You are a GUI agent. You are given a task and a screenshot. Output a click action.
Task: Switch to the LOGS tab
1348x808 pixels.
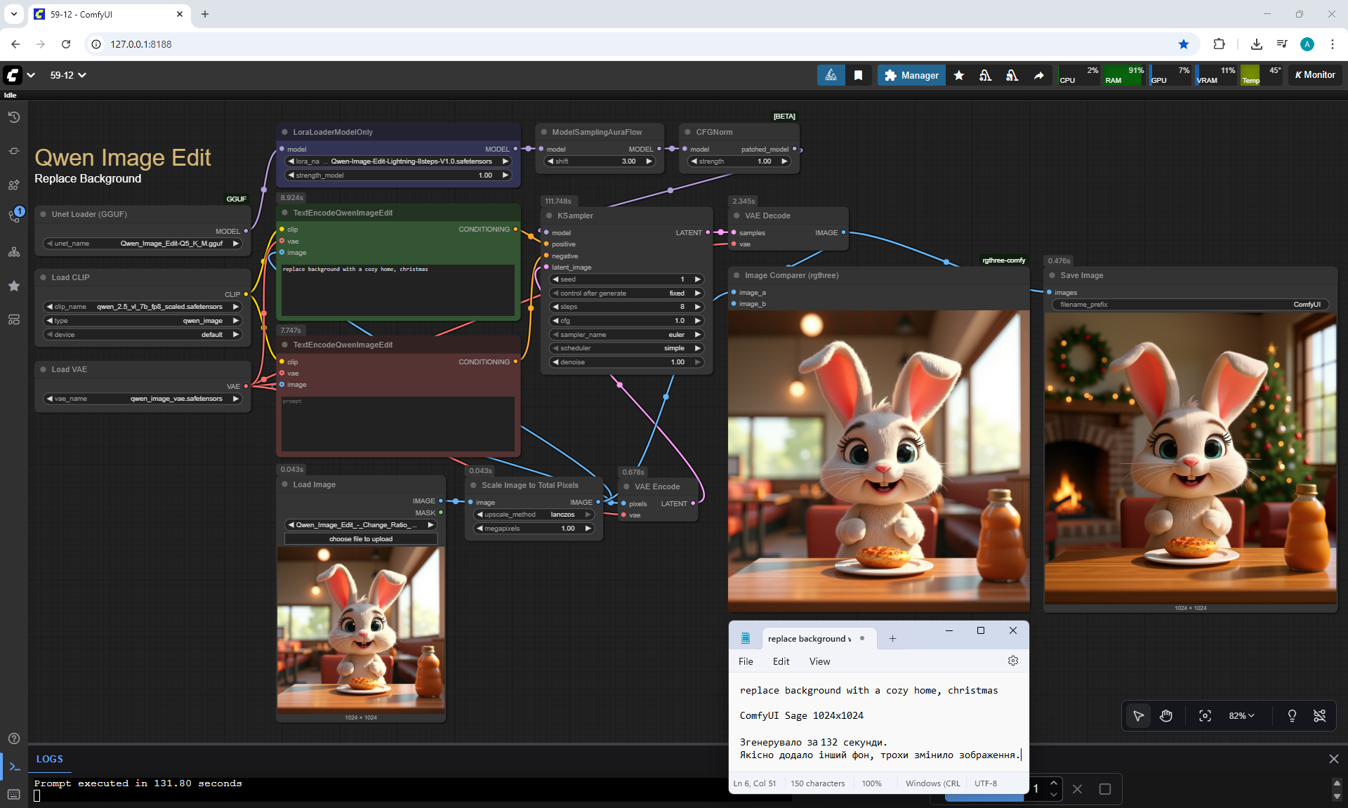point(49,759)
